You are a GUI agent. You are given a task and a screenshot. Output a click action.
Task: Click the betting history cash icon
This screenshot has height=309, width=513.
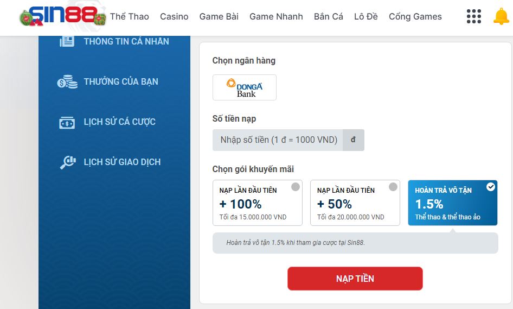[x=67, y=122]
